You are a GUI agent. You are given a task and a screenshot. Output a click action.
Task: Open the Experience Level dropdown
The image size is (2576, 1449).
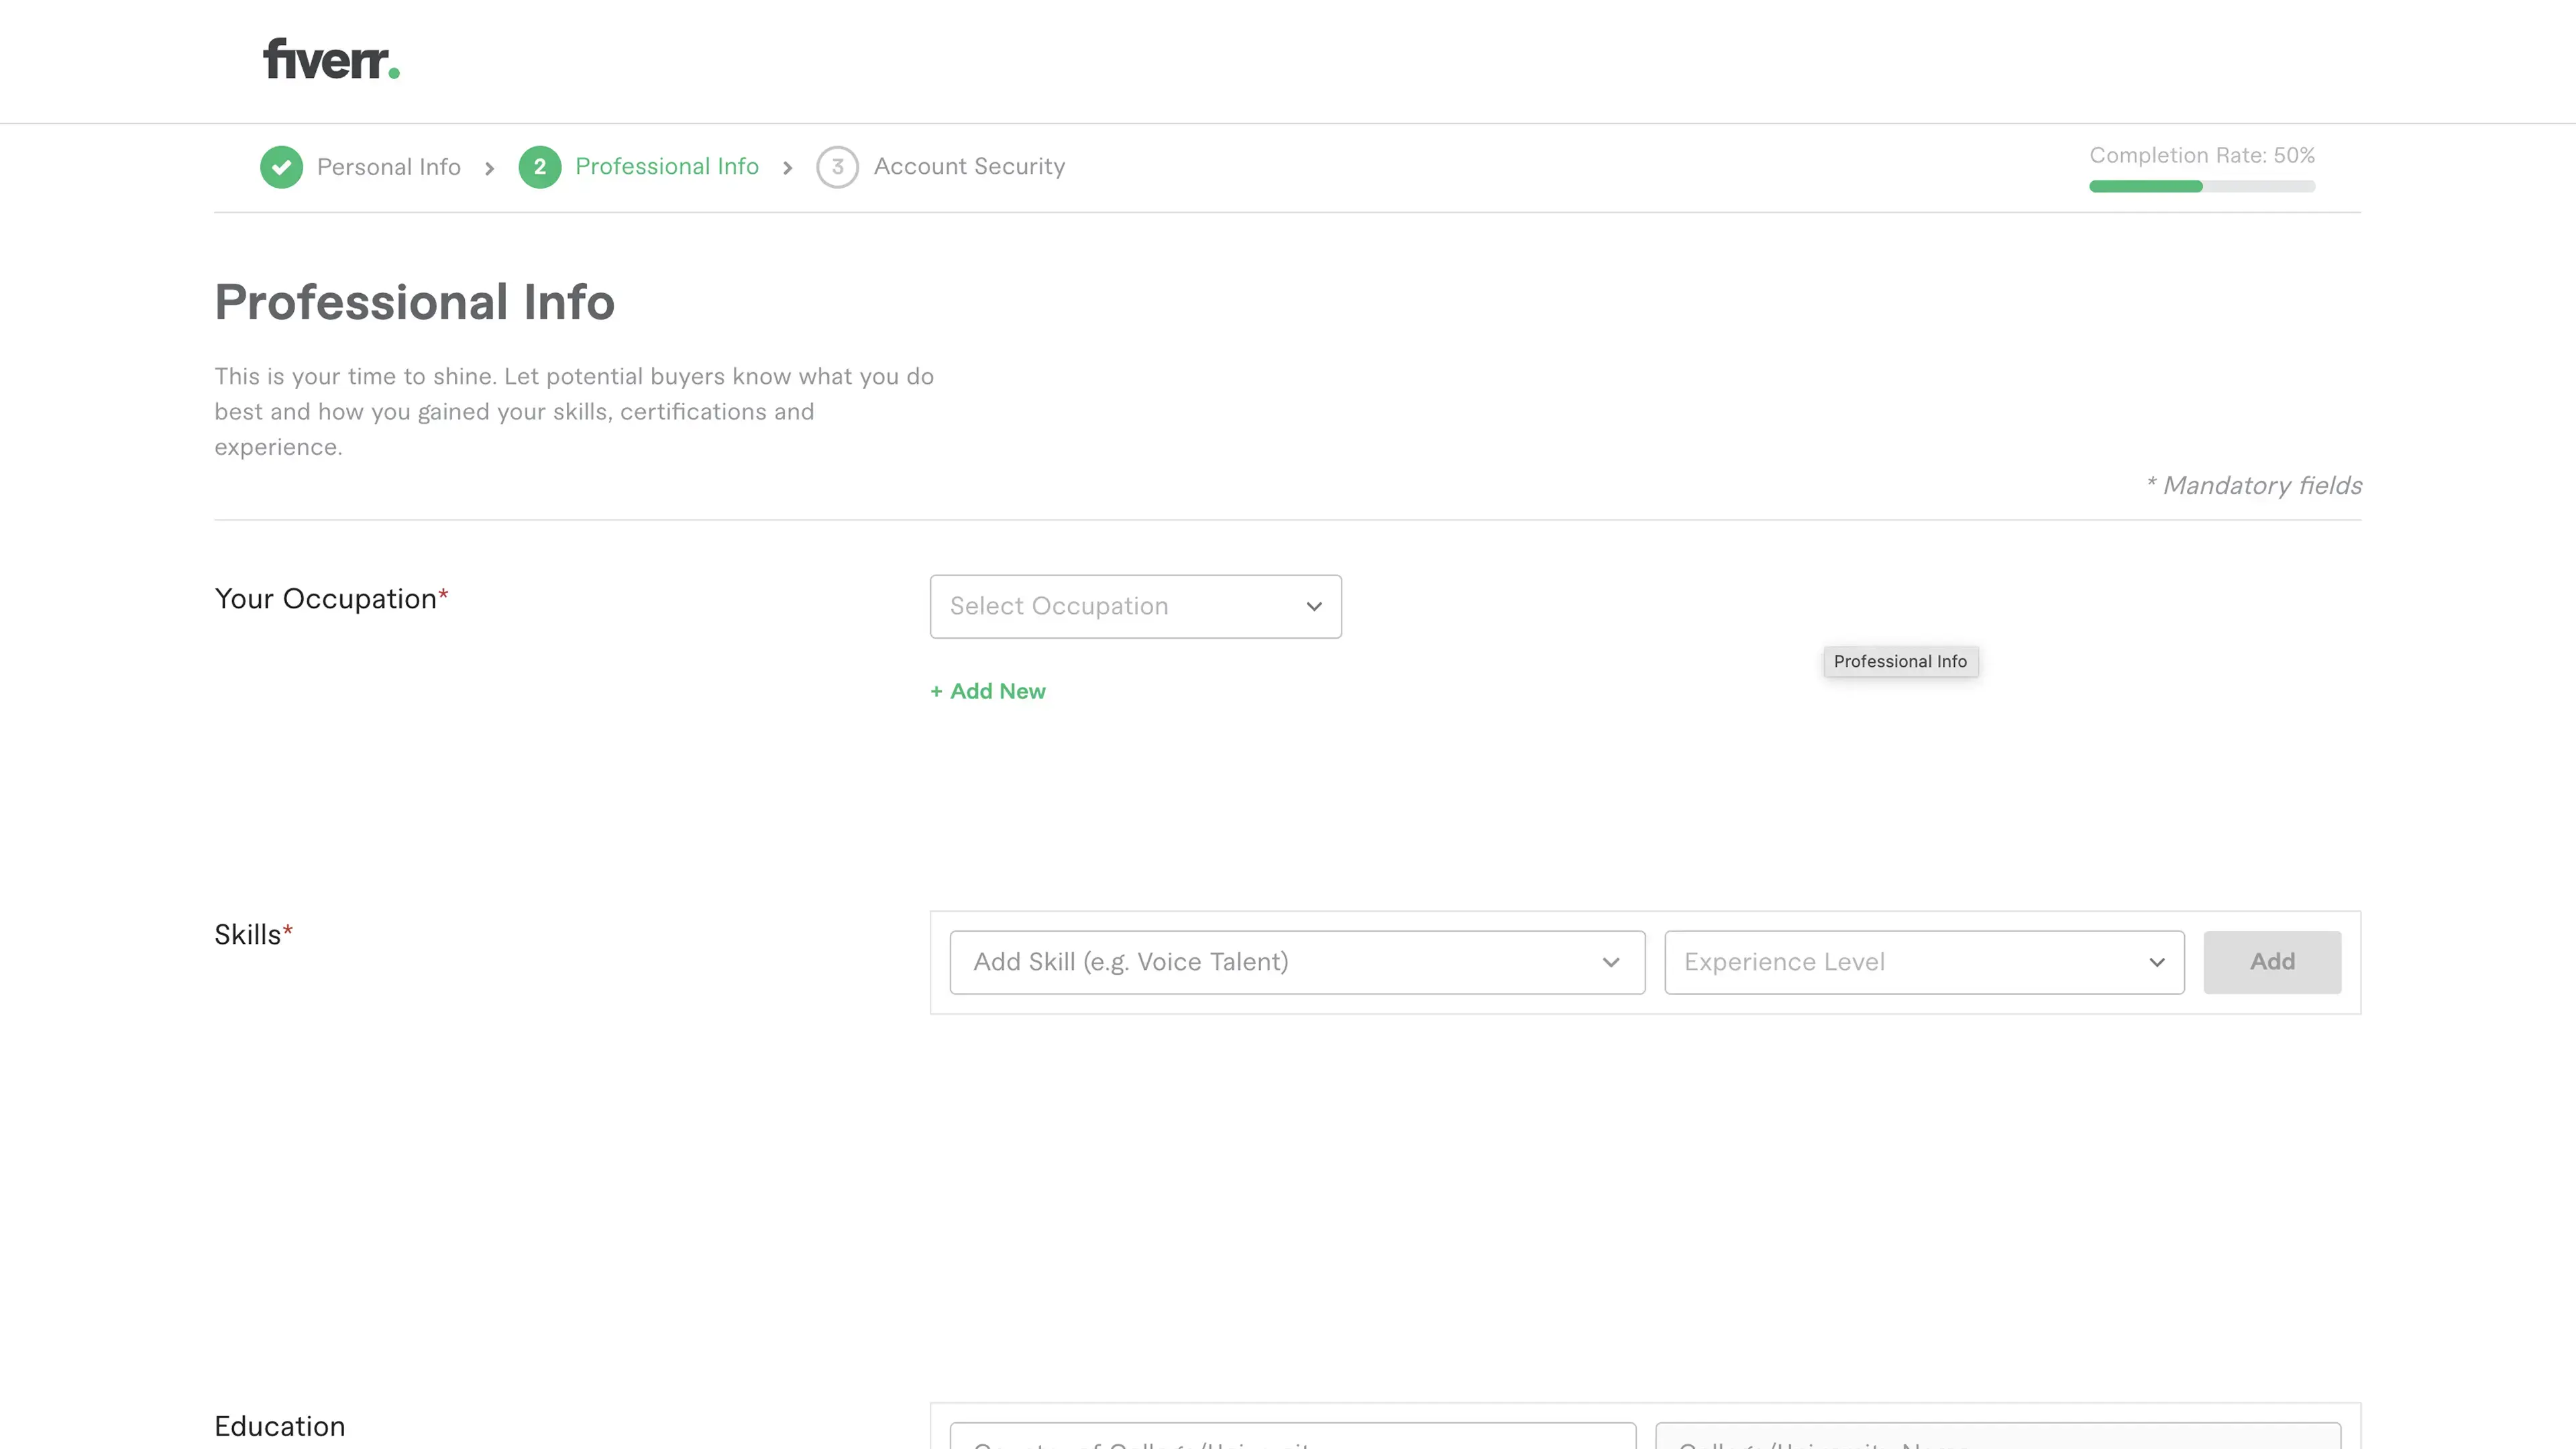pos(1923,962)
